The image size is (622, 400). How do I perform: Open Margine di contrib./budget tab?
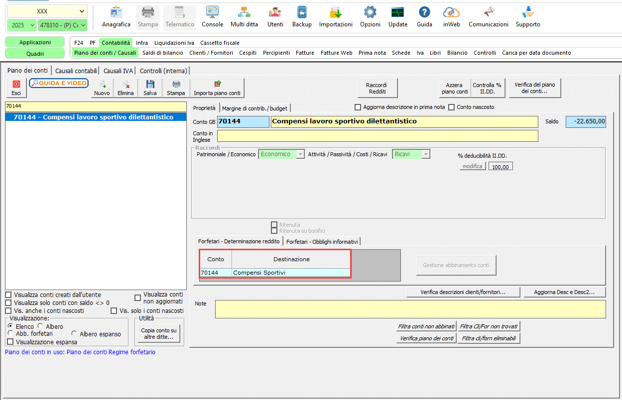254,108
